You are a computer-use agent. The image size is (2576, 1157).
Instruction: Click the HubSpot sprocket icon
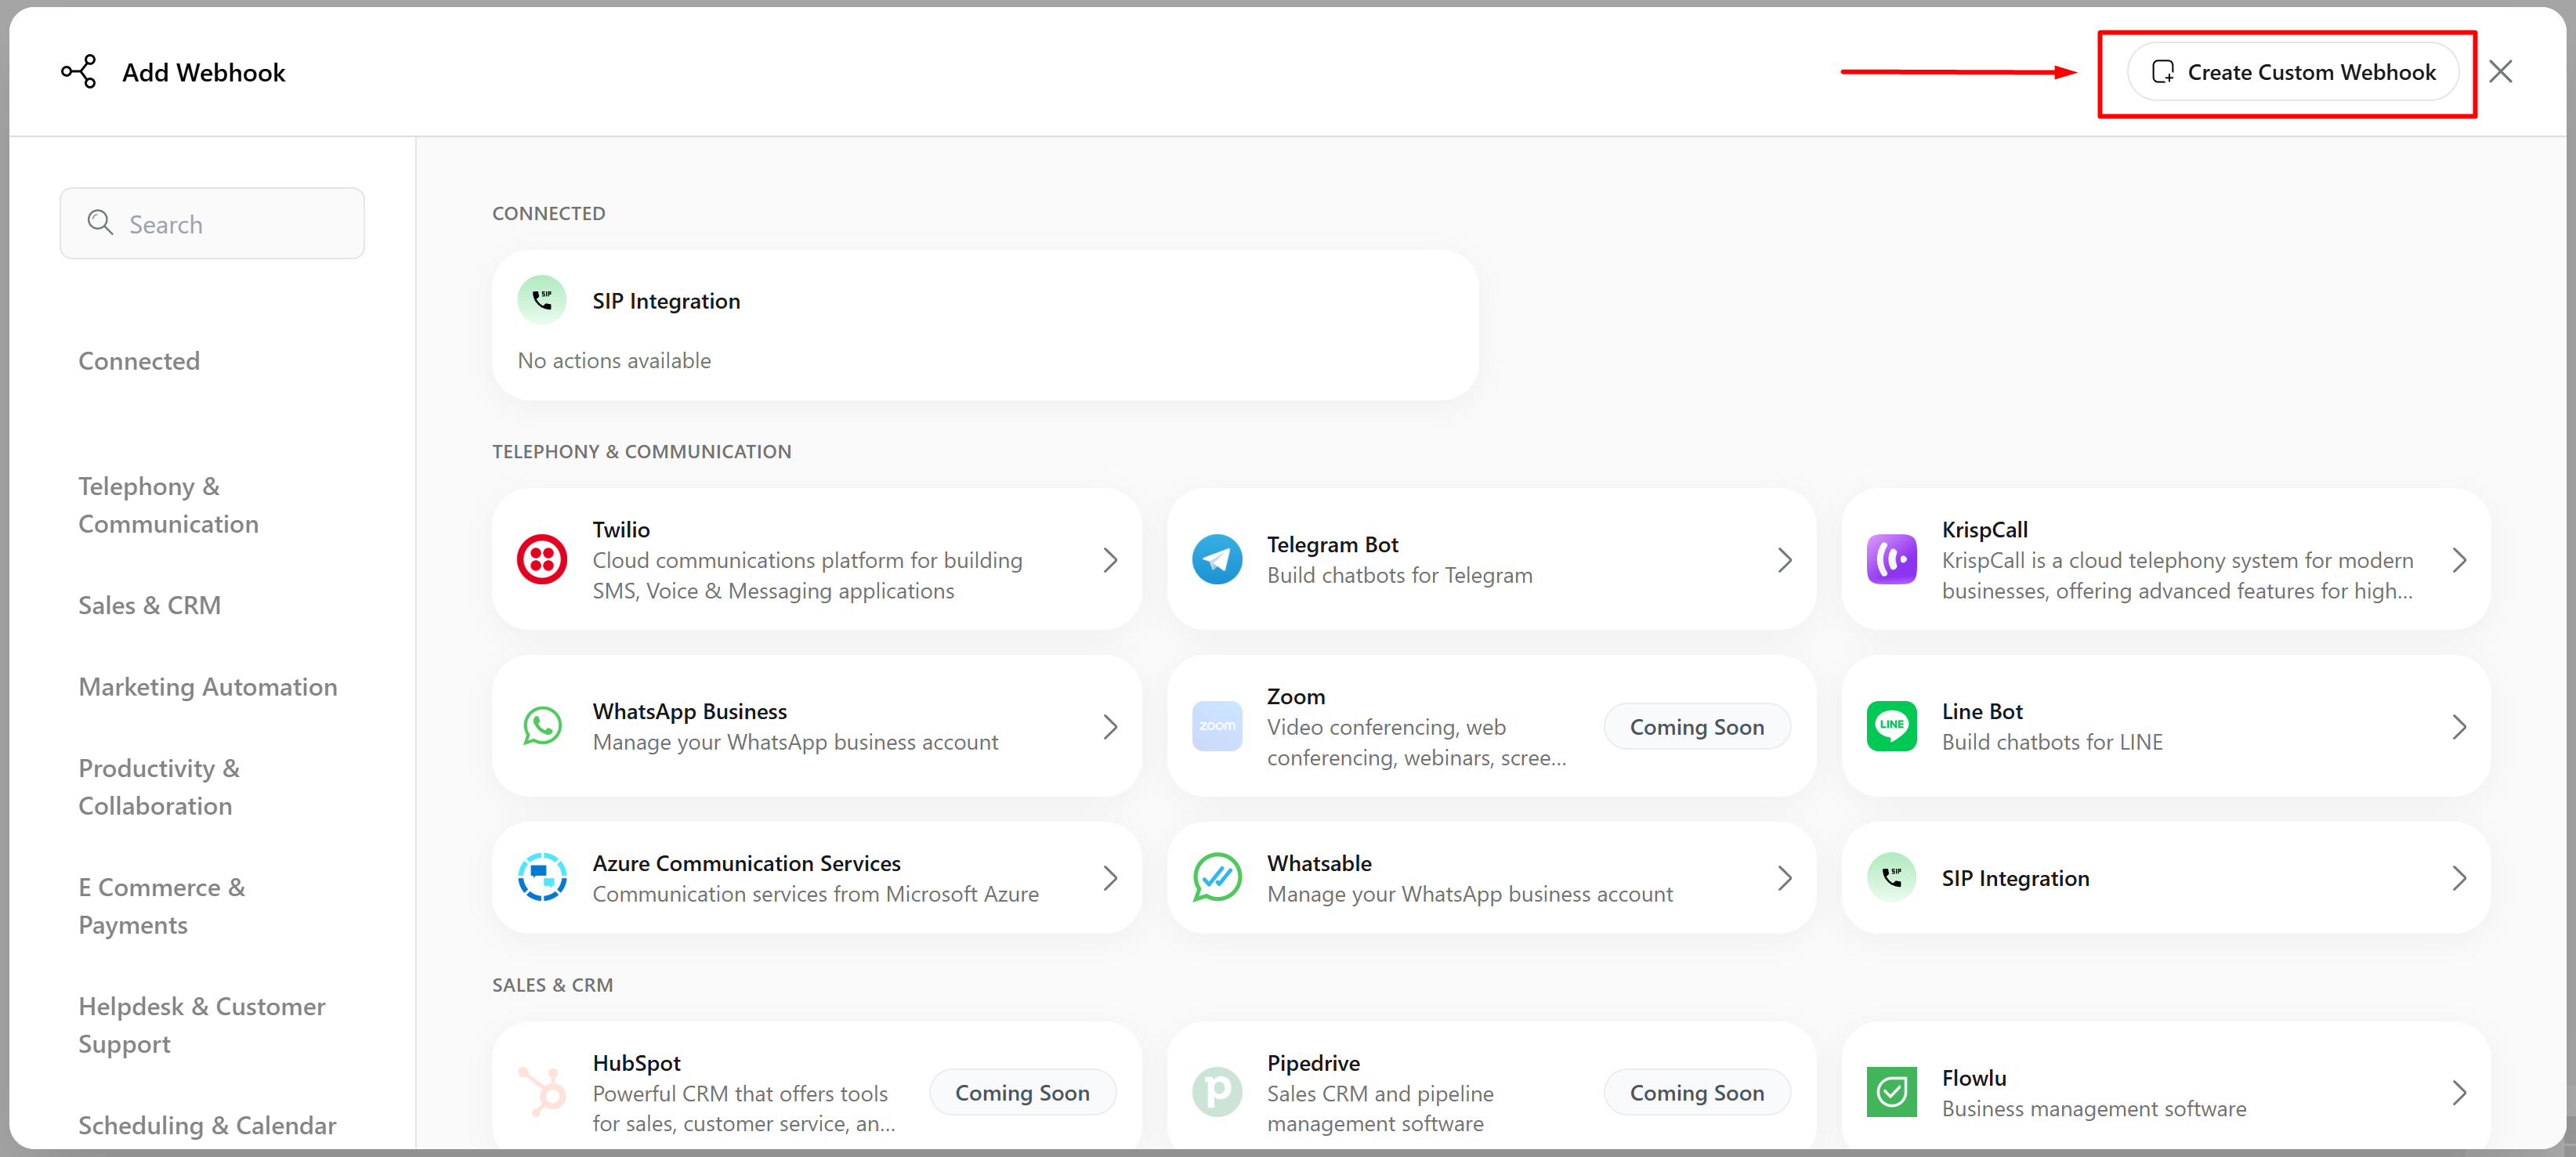point(542,1092)
